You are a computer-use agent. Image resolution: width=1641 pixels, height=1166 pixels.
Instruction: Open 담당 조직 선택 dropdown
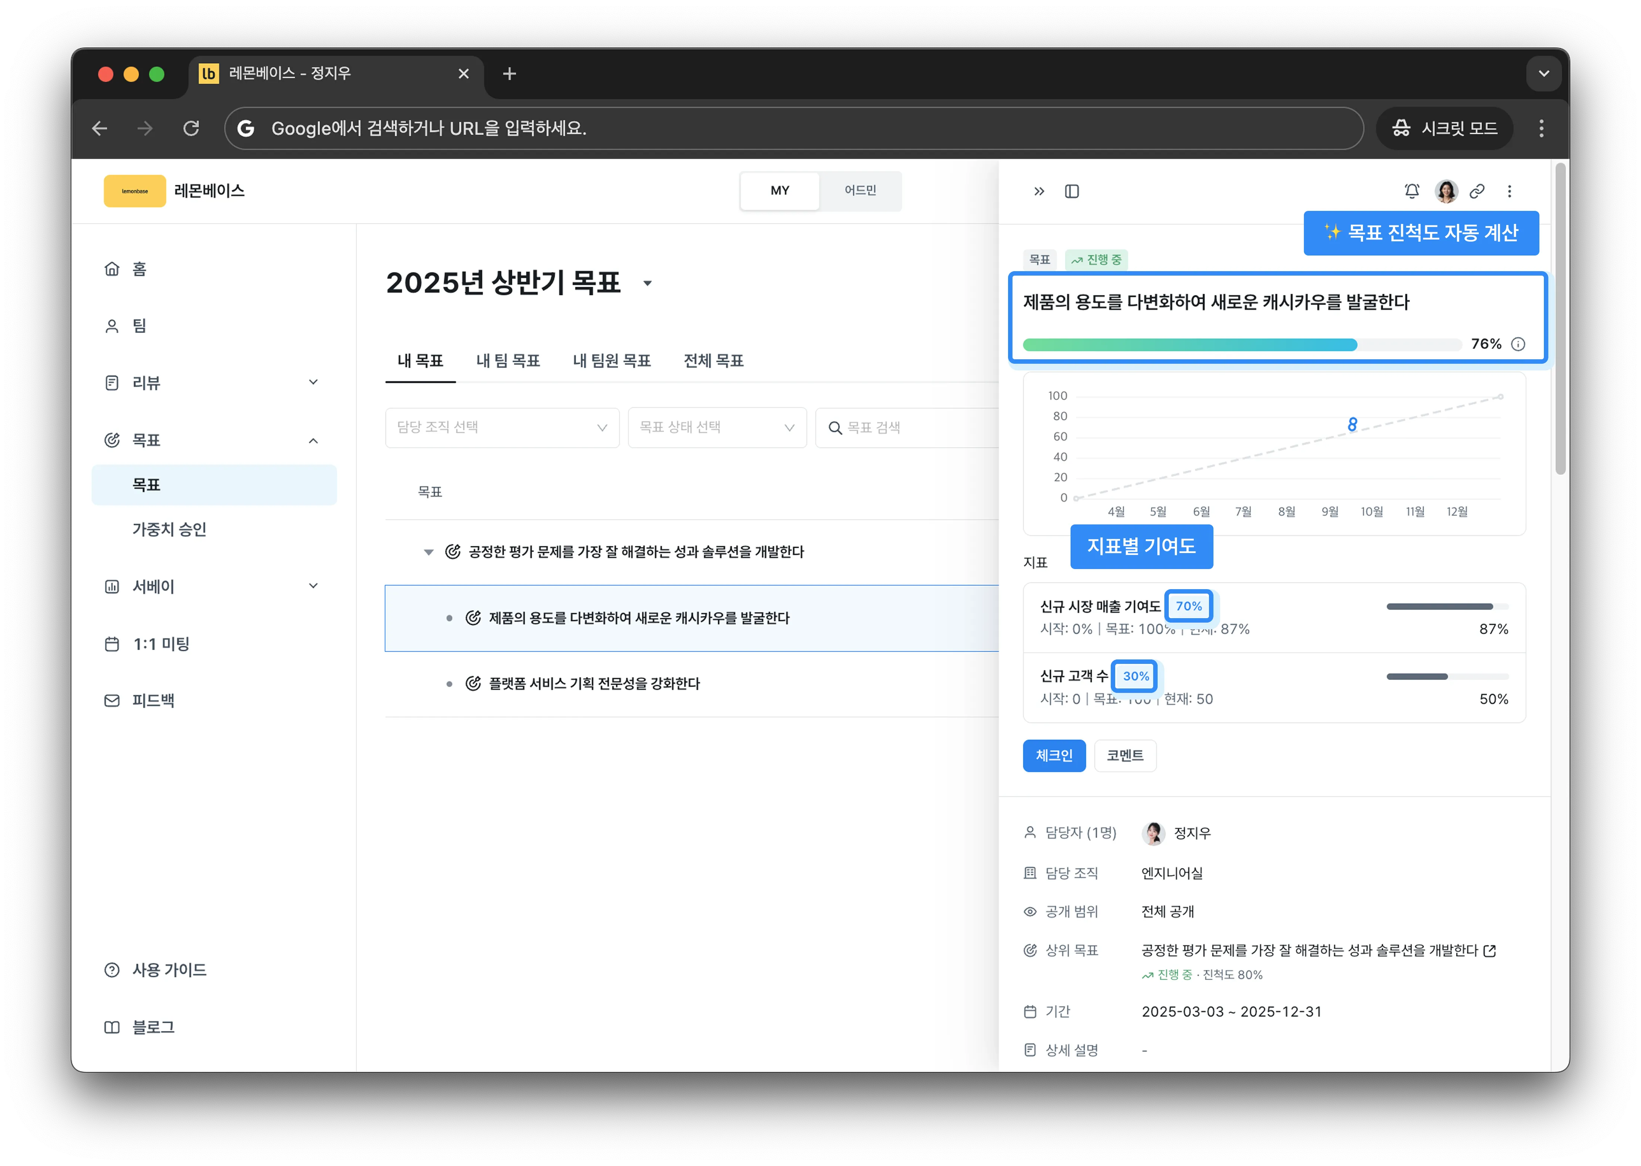[502, 427]
